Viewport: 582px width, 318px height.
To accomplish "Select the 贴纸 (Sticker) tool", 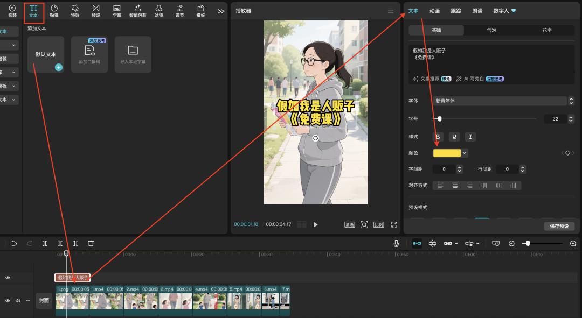I will 54,11.
